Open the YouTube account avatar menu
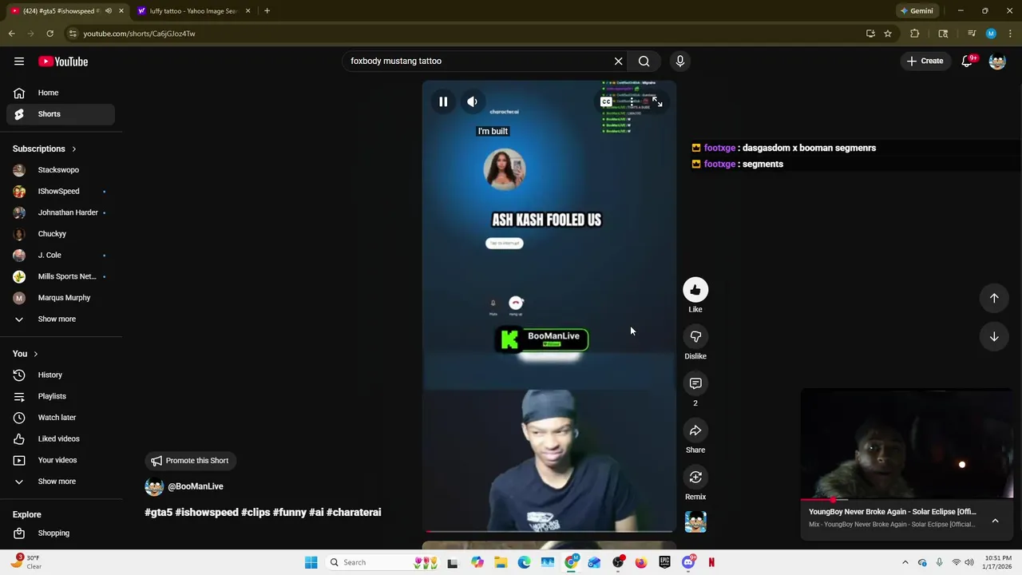Image resolution: width=1022 pixels, height=575 pixels. pos(997,61)
